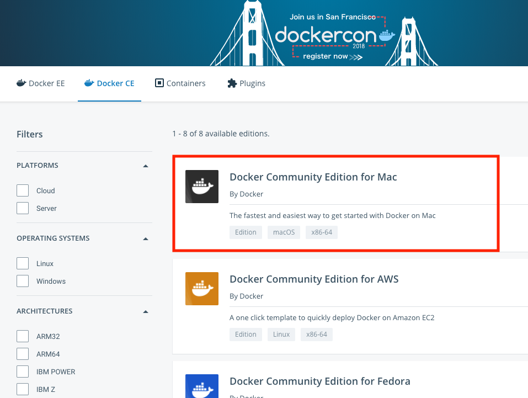Open Docker Community Edition for Fedora
This screenshot has height=398, width=528.
pyautogui.click(x=320, y=381)
